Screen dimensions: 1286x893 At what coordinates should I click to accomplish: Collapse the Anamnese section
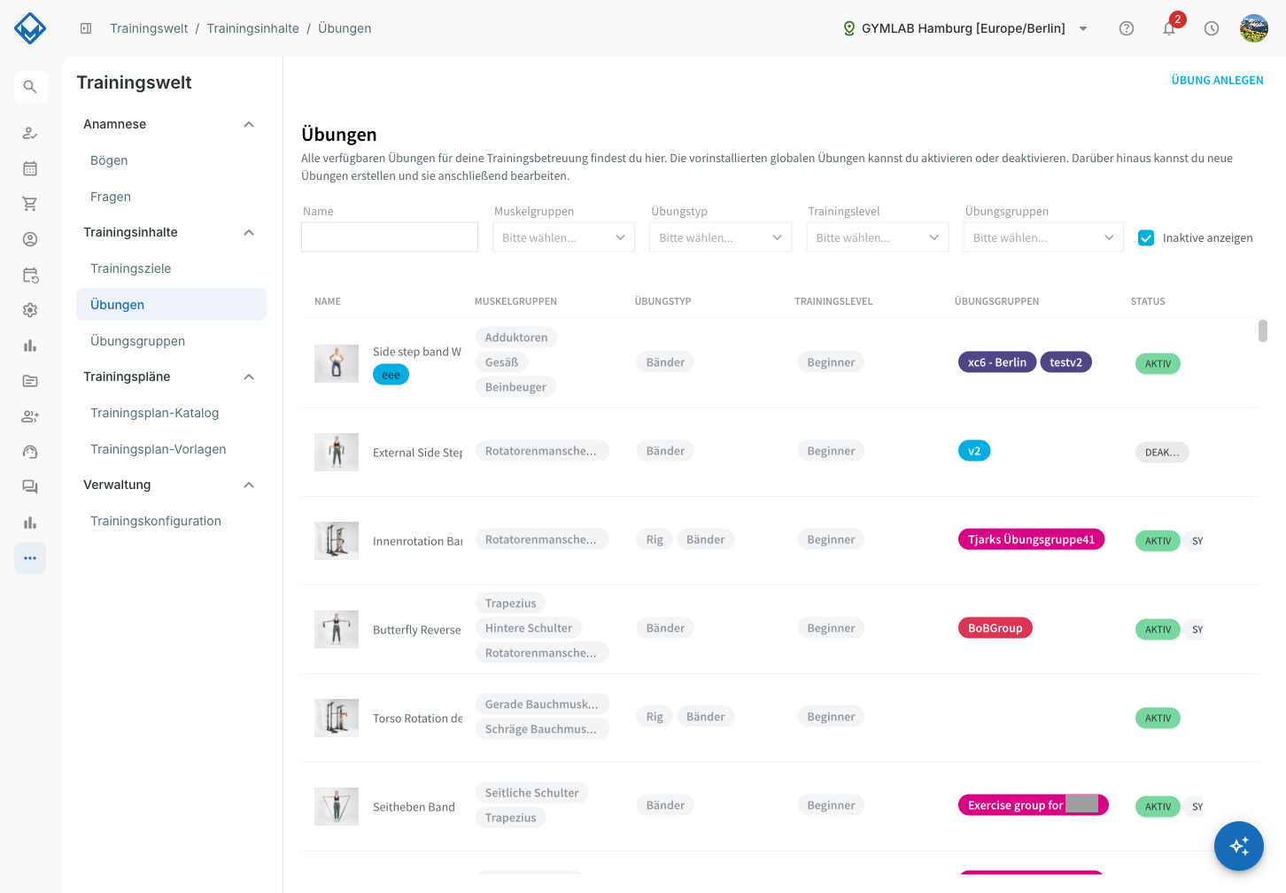tap(249, 124)
